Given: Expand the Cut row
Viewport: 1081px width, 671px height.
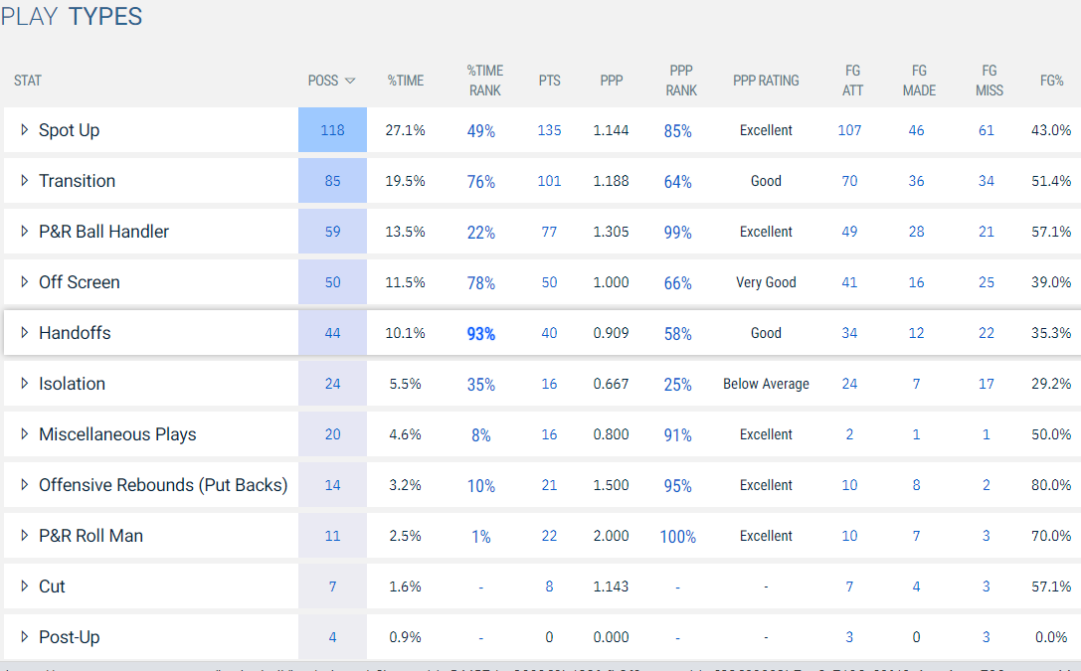Looking at the screenshot, I should coord(24,587).
